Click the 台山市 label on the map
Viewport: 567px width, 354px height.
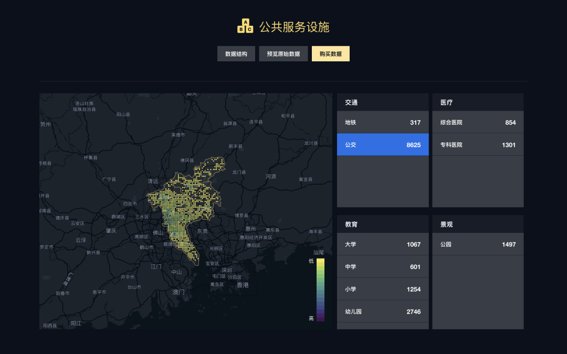[134, 287]
